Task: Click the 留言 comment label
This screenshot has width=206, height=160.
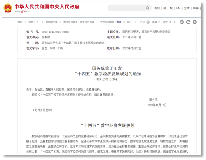Action: click(165, 22)
